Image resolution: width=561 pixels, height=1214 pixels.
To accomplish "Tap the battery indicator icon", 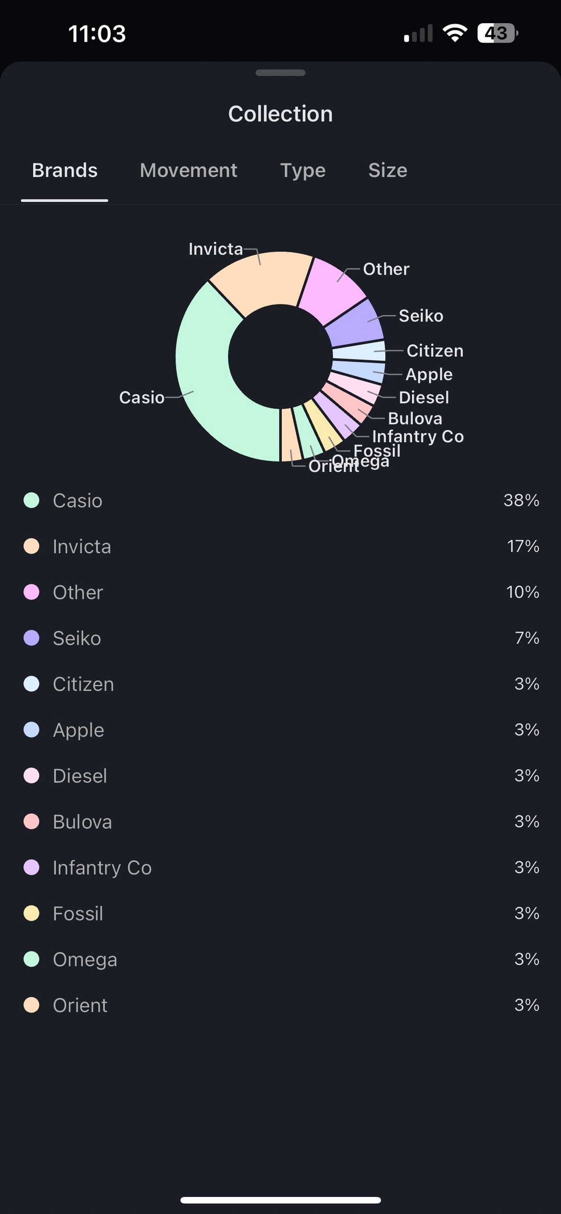I will [497, 33].
